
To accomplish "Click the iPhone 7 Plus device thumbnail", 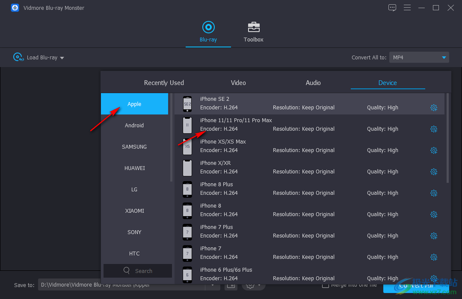I will [x=187, y=232].
